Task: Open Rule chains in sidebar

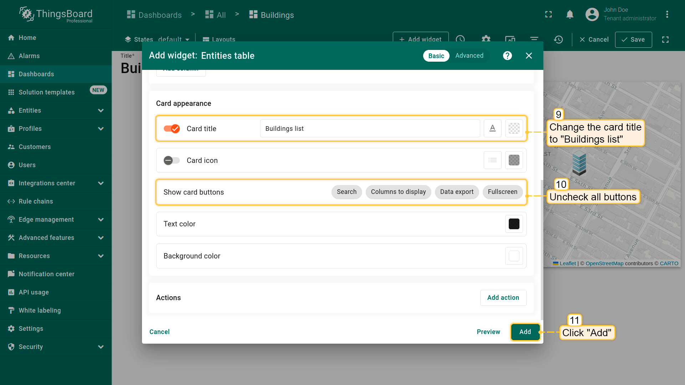Action: [36, 201]
